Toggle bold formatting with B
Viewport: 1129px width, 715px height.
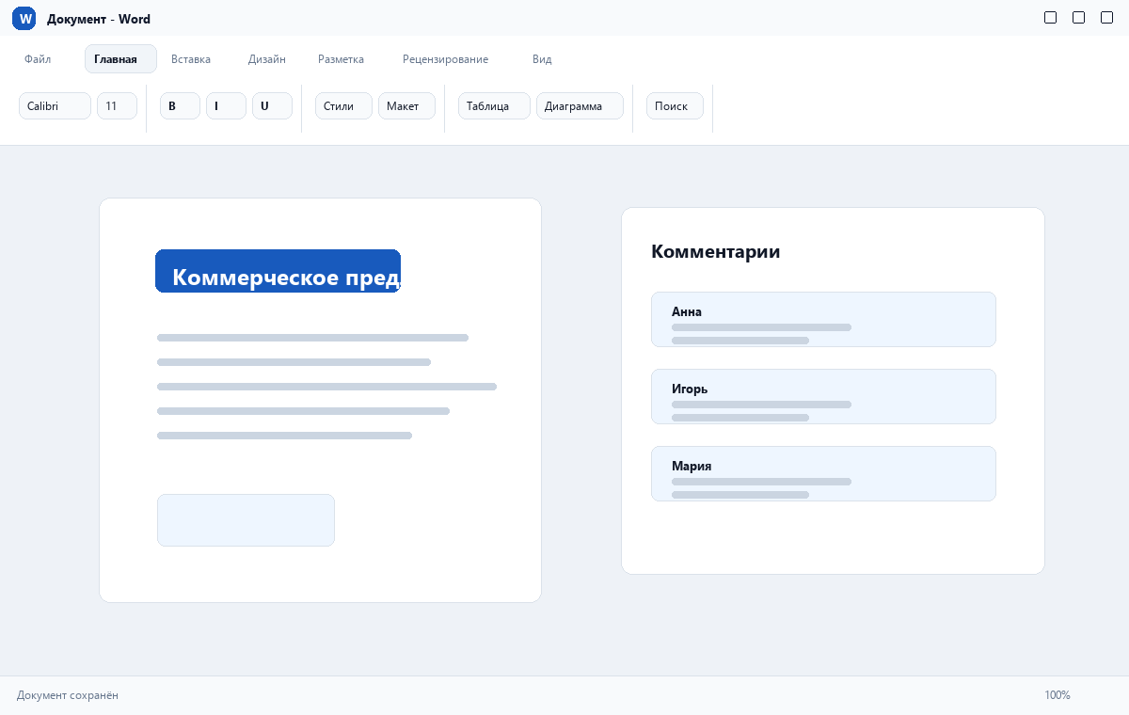point(180,106)
